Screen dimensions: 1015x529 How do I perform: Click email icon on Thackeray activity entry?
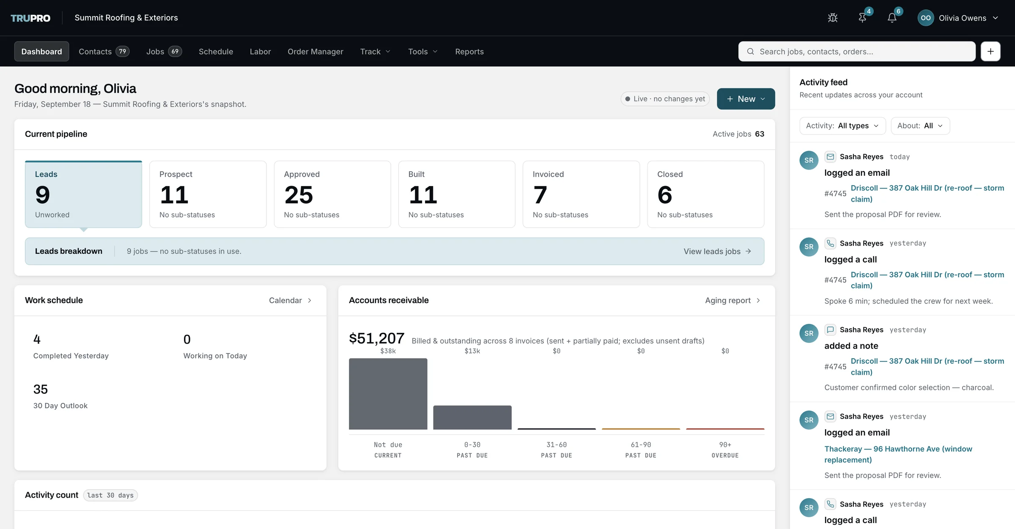[830, 416]
